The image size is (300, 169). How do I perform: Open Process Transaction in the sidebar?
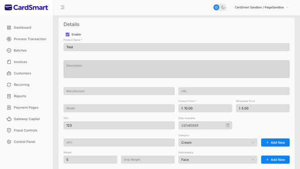point(30,39)
